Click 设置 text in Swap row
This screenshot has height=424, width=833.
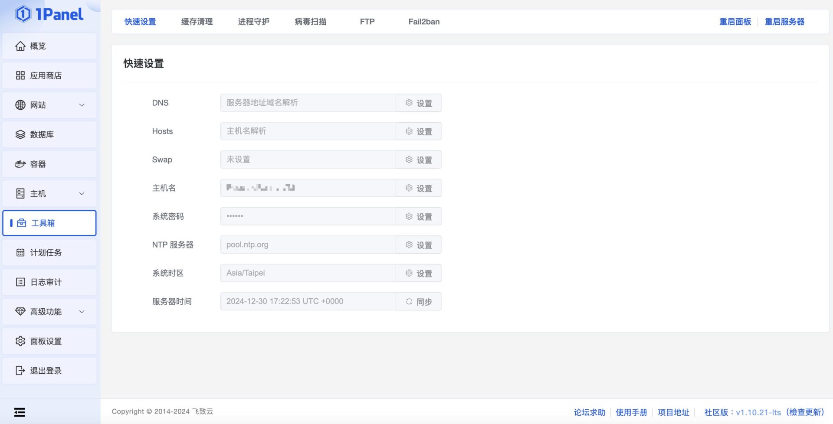pos(424,160)
